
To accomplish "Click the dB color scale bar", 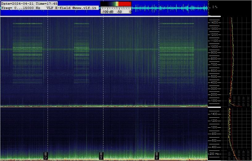I will click(x=116, y=4).
